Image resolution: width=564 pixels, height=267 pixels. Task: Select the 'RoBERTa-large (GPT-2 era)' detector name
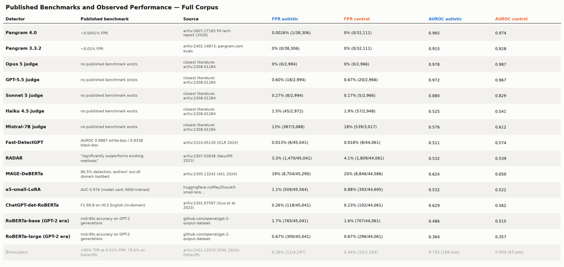38,236
